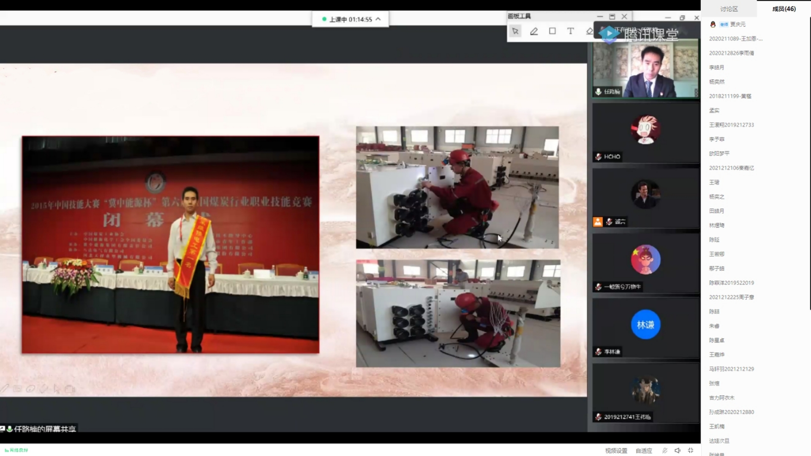Toggle the crossed-out microphone icon
811x456 pixels.
[x=664, y=451]
